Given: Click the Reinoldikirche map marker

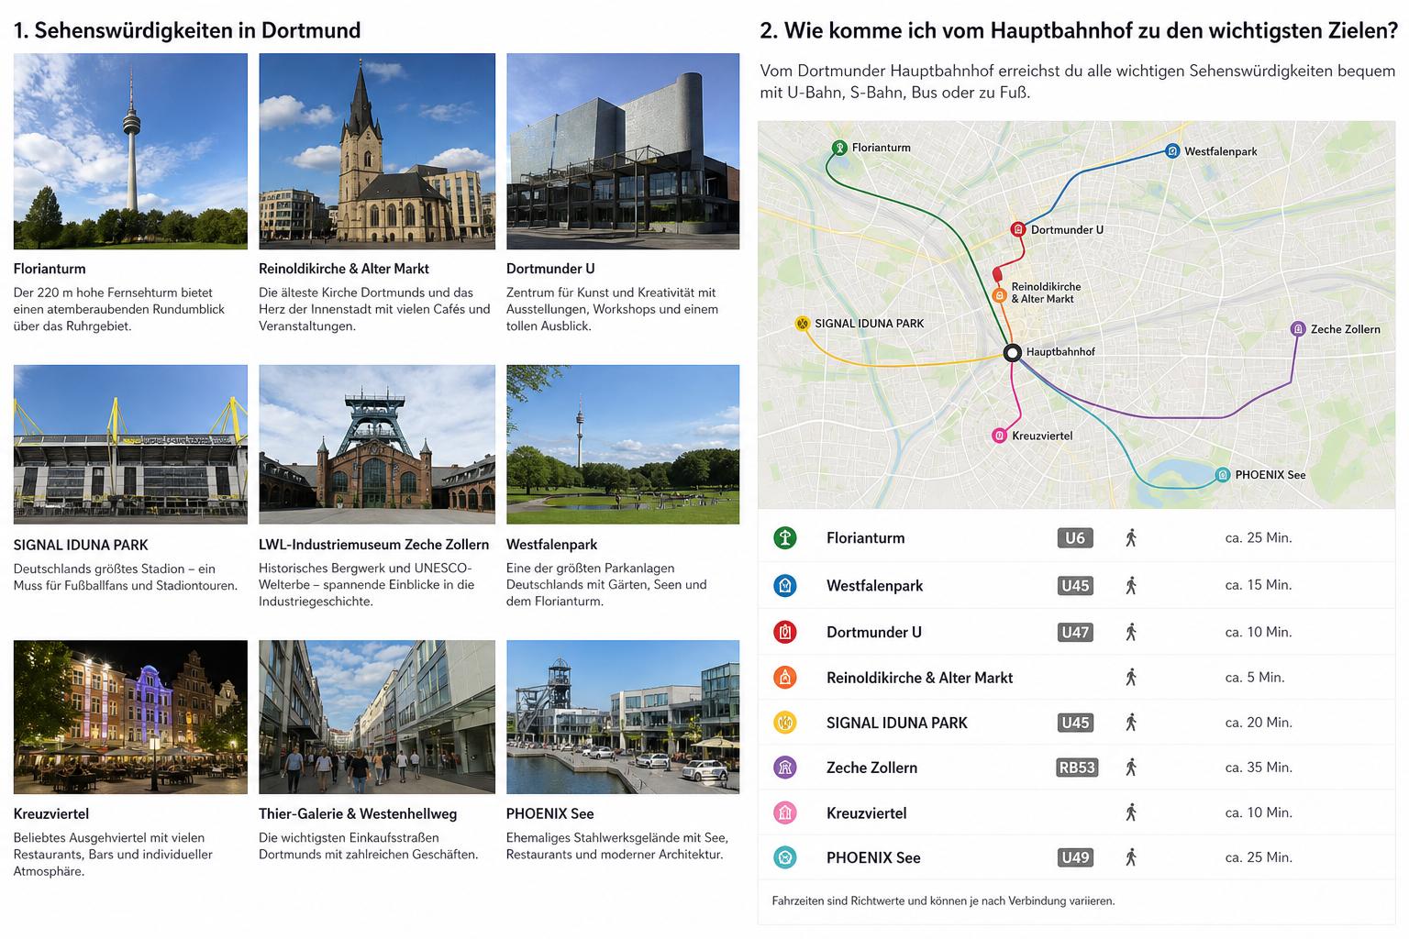Looking at the screenshot, I should click(1000, 295).
